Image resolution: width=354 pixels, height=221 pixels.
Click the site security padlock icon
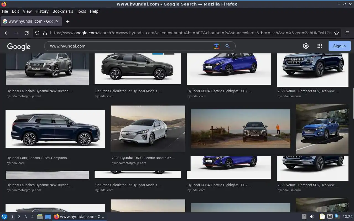point(45,33)
